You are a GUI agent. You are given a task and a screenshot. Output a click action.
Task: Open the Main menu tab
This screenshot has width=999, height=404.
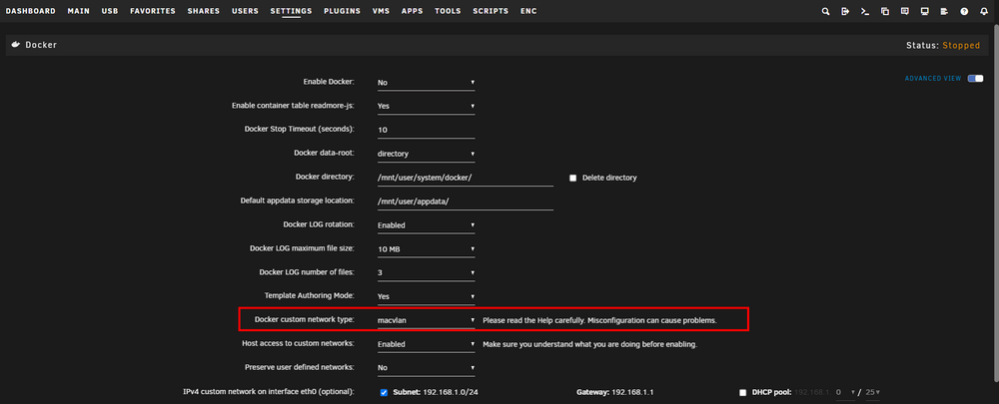[78, 11]
